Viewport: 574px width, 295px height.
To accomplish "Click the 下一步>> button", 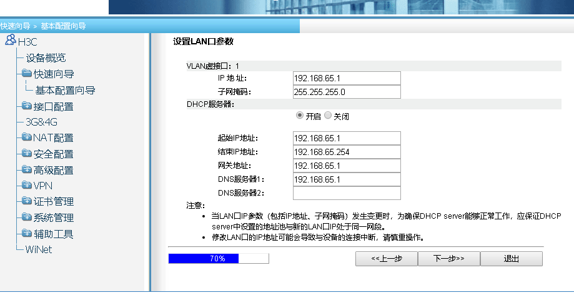I will [x=449, y=259].
